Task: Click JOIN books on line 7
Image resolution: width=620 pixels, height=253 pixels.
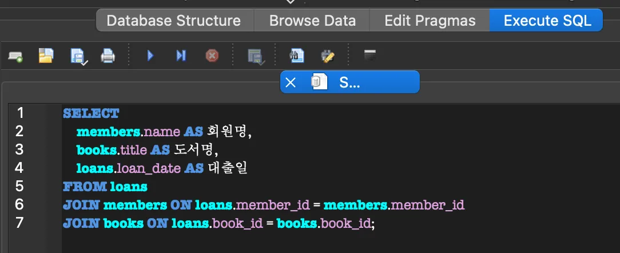Action: coord(103,223)
